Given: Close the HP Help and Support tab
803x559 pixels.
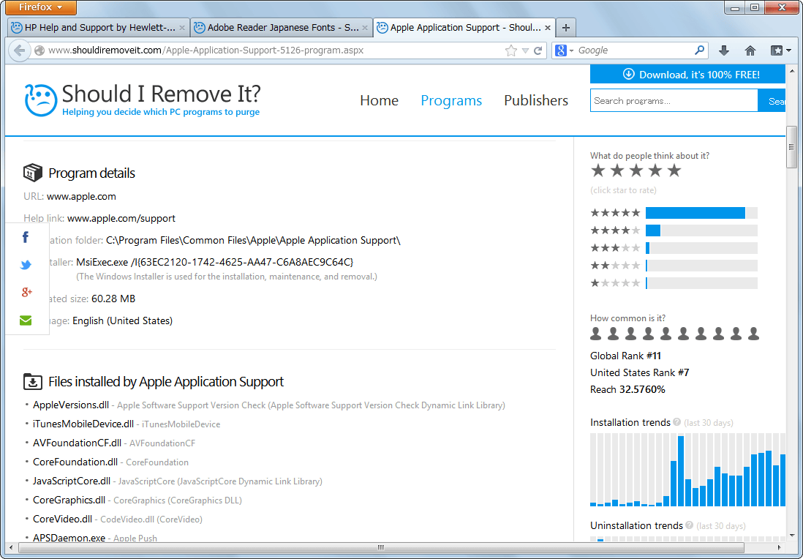Looking at the screenshot, I should (x=182, y=28).
